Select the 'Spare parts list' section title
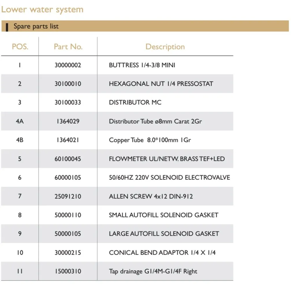 pos(36,26)
